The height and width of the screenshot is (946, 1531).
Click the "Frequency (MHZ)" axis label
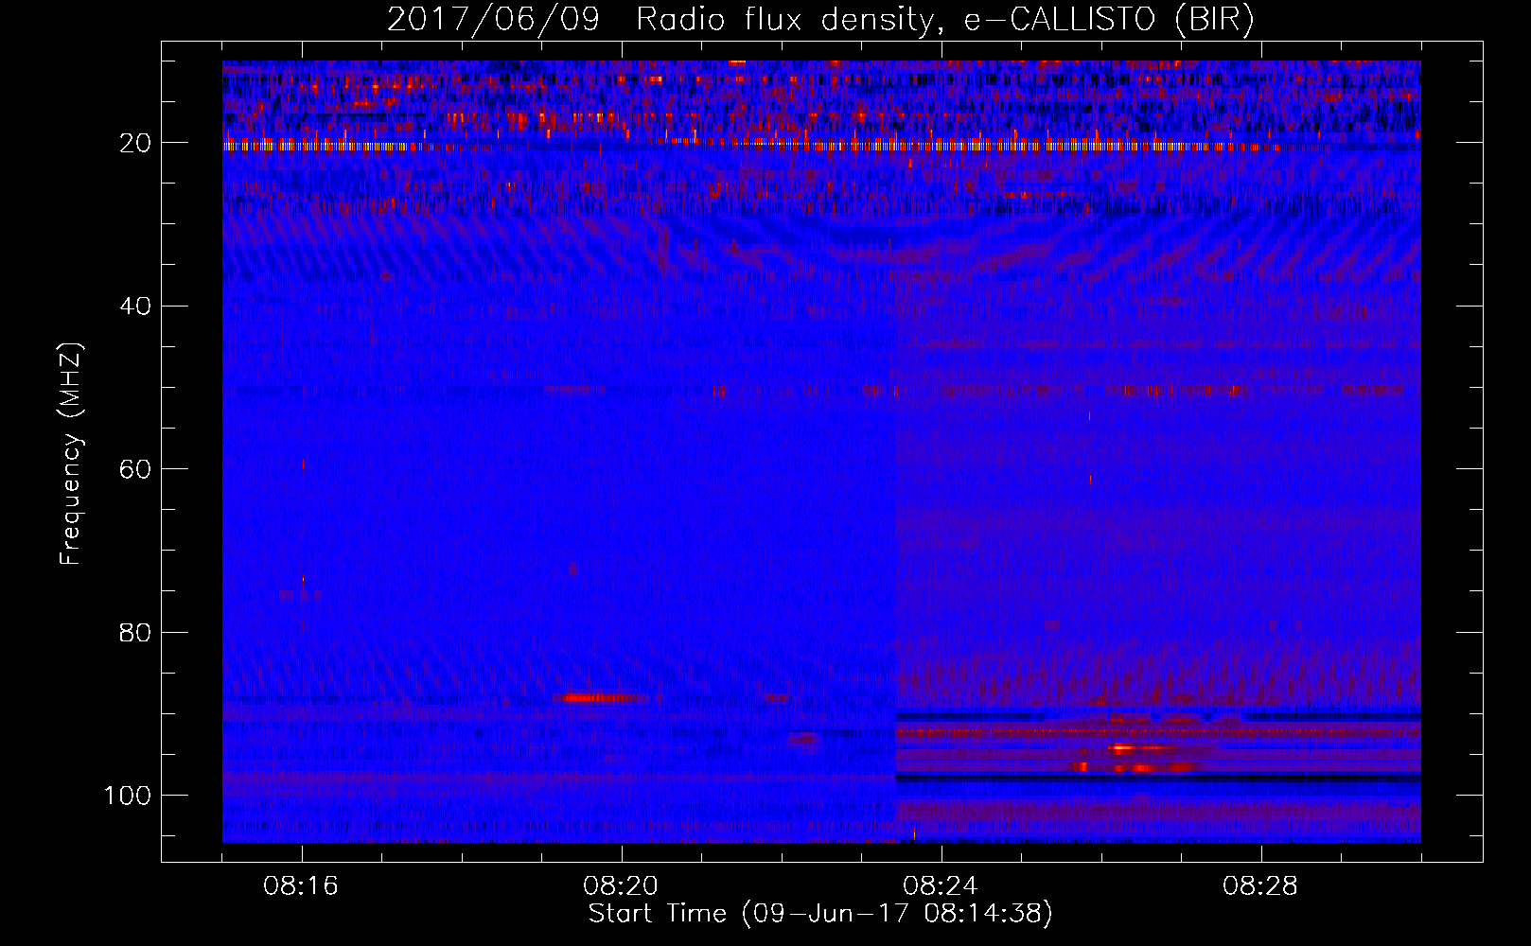[x=72, y=454]
